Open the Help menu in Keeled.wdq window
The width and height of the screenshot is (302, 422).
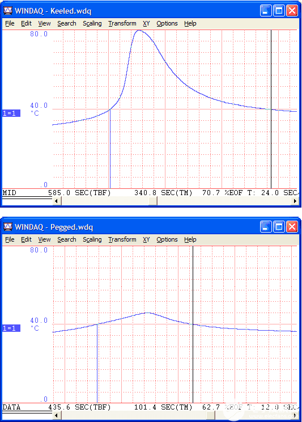point(190,24)
